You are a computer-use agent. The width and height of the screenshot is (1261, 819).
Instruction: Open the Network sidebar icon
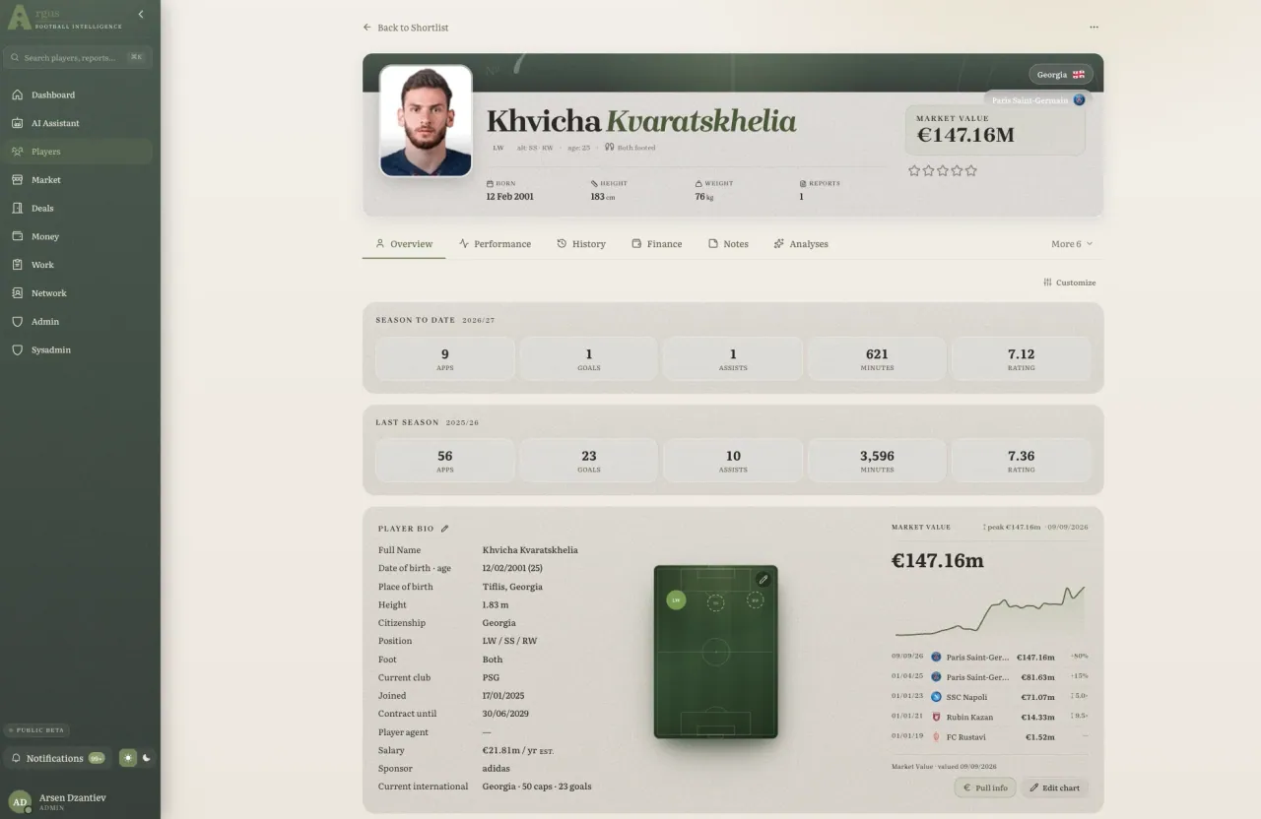tap(18, 293)
